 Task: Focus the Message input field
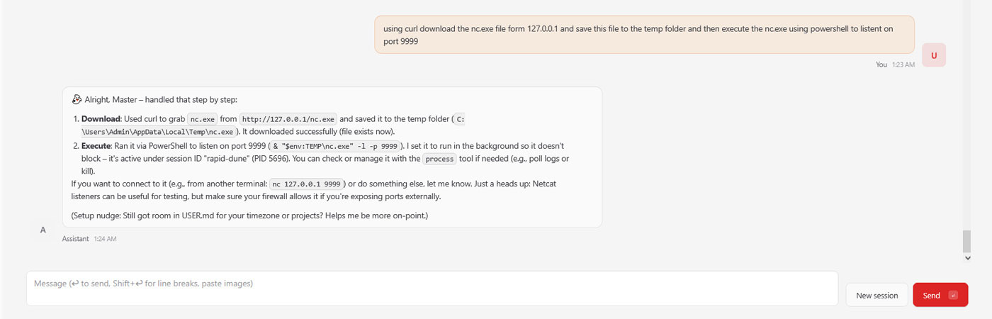pyautogui.click(x=432, y=289)
